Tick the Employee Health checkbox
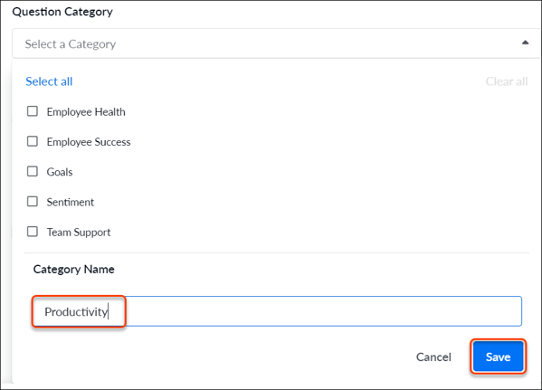542x390 pixels. tap(33, 111)
